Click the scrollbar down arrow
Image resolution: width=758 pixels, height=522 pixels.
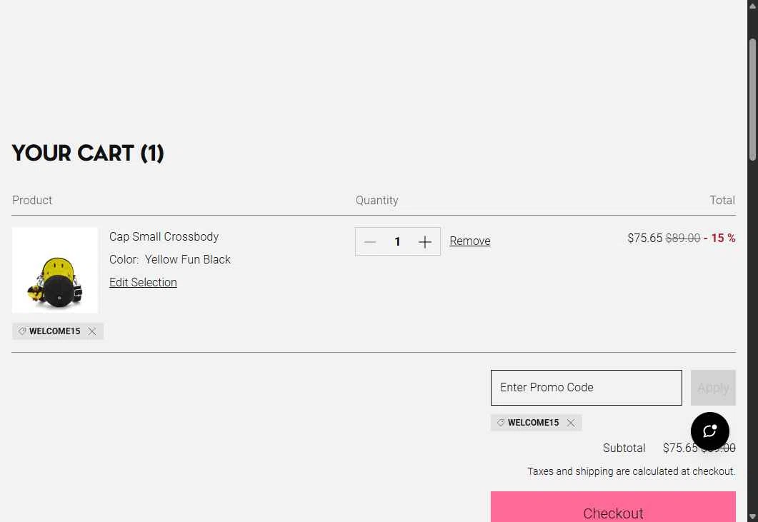(x=752, y=516)
